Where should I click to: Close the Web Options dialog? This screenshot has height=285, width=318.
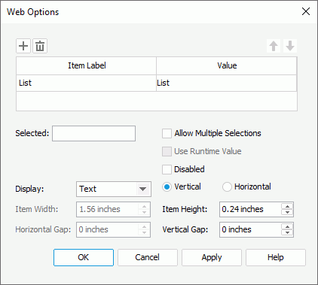tap(306, 11)
